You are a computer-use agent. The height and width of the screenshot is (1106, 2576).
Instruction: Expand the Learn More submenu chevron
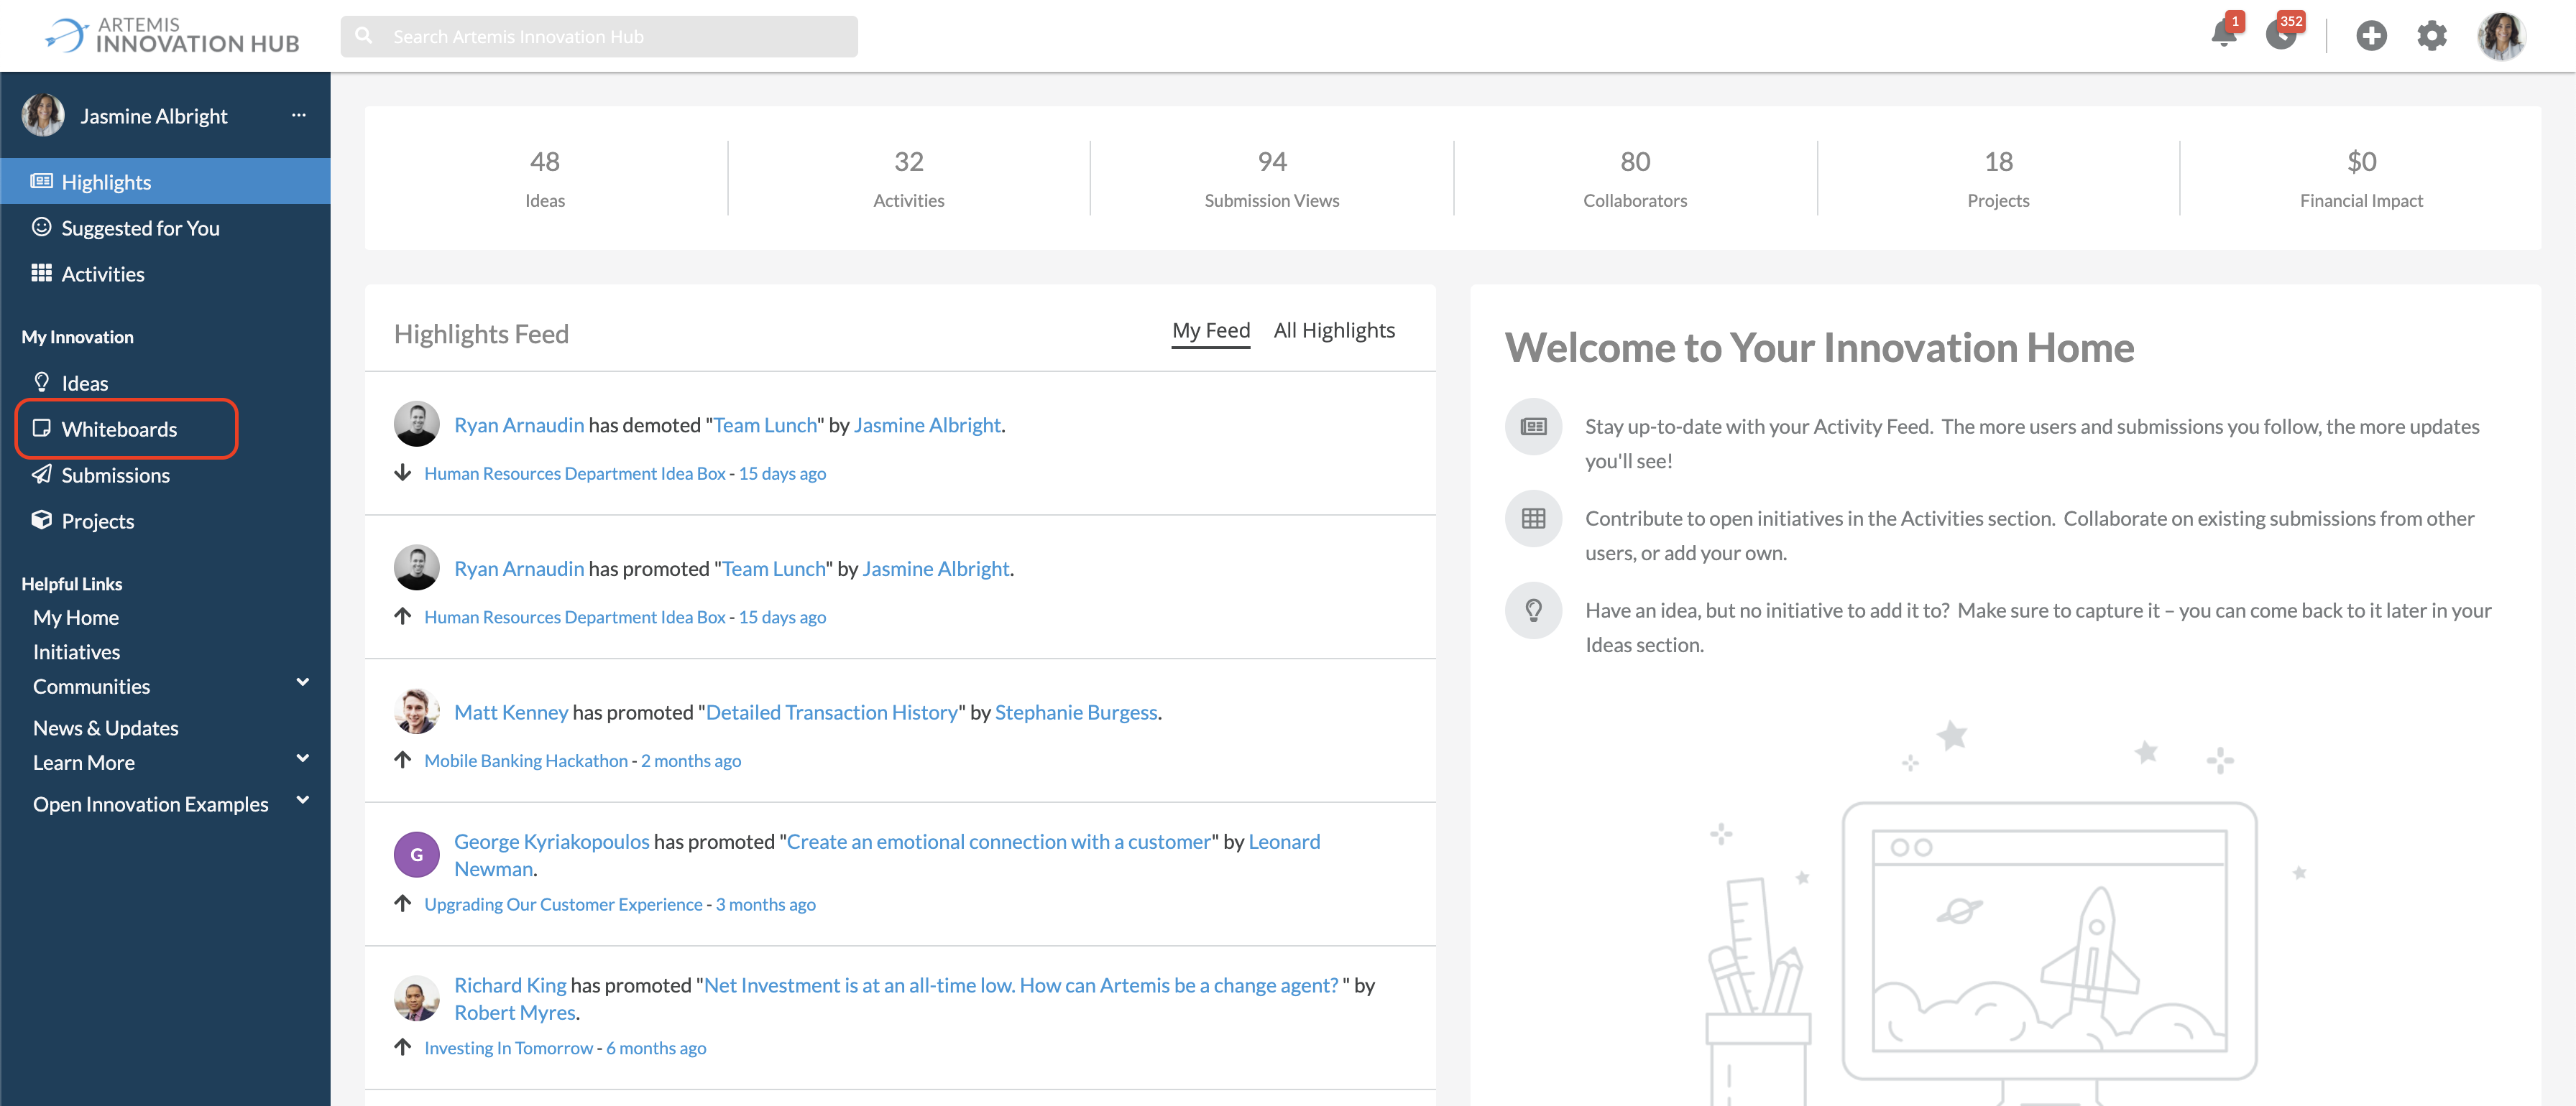click(302, 758)
